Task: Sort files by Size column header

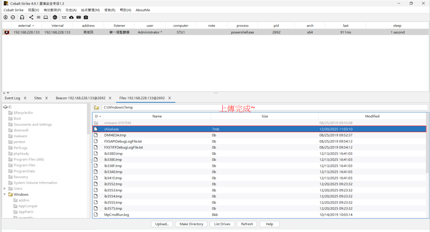Action: tap(265, 117)
